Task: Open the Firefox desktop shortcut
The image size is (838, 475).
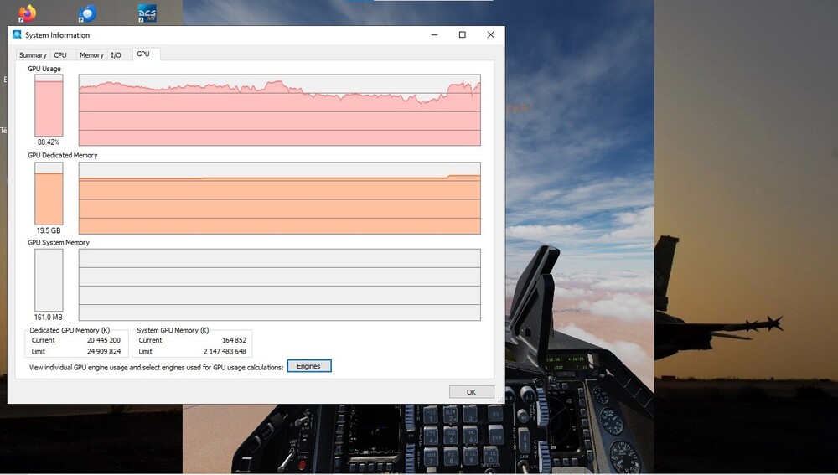Action: click(27, 13)
